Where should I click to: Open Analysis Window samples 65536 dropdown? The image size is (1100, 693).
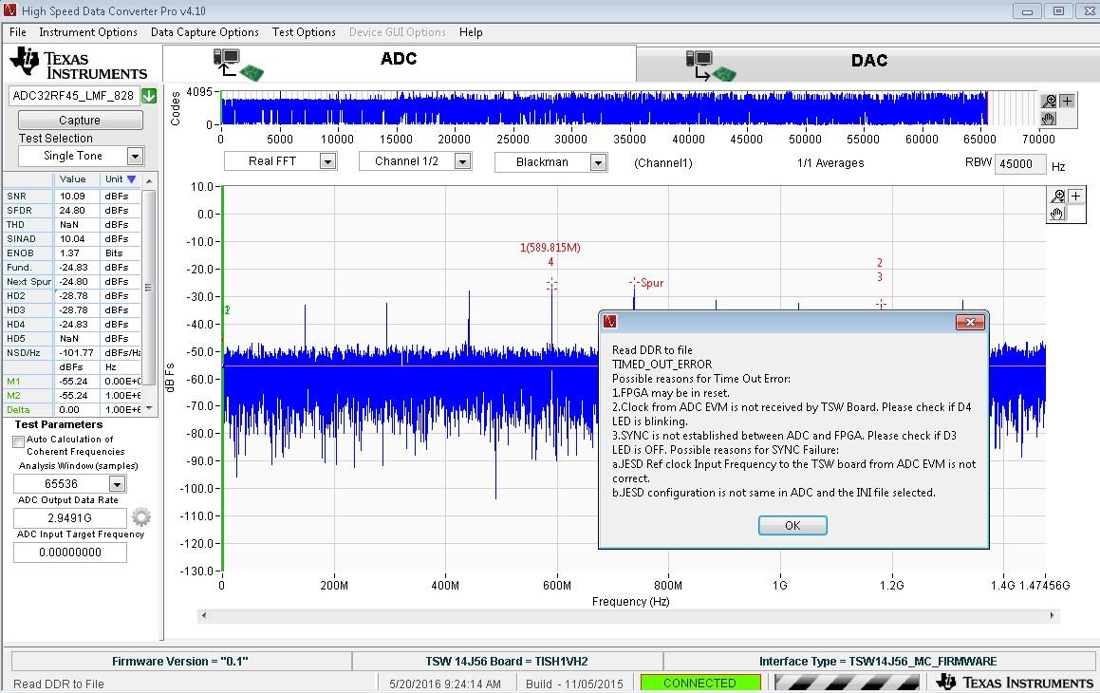pyautogui.click(x=117, y=484)
